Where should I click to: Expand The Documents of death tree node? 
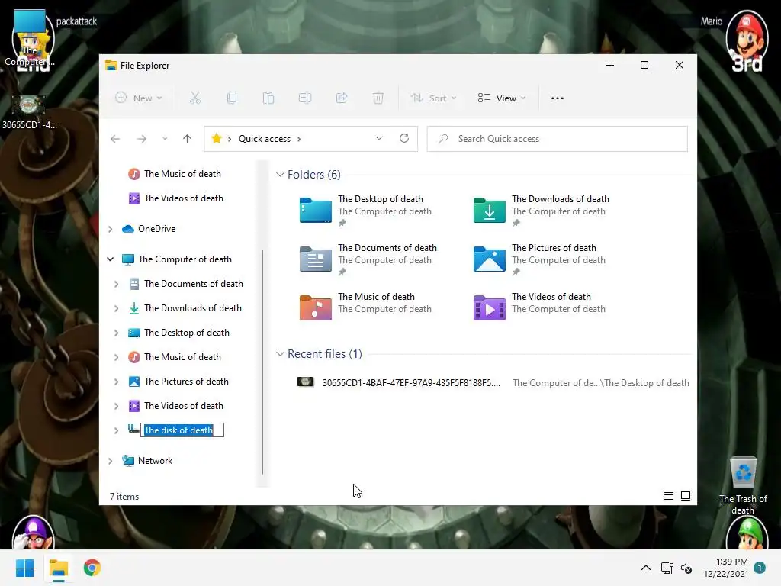117,284
